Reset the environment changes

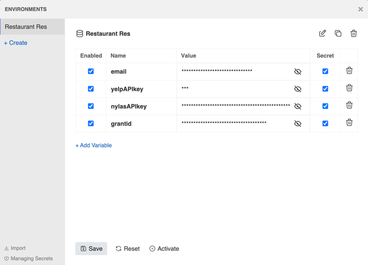[x=128, y=249]
